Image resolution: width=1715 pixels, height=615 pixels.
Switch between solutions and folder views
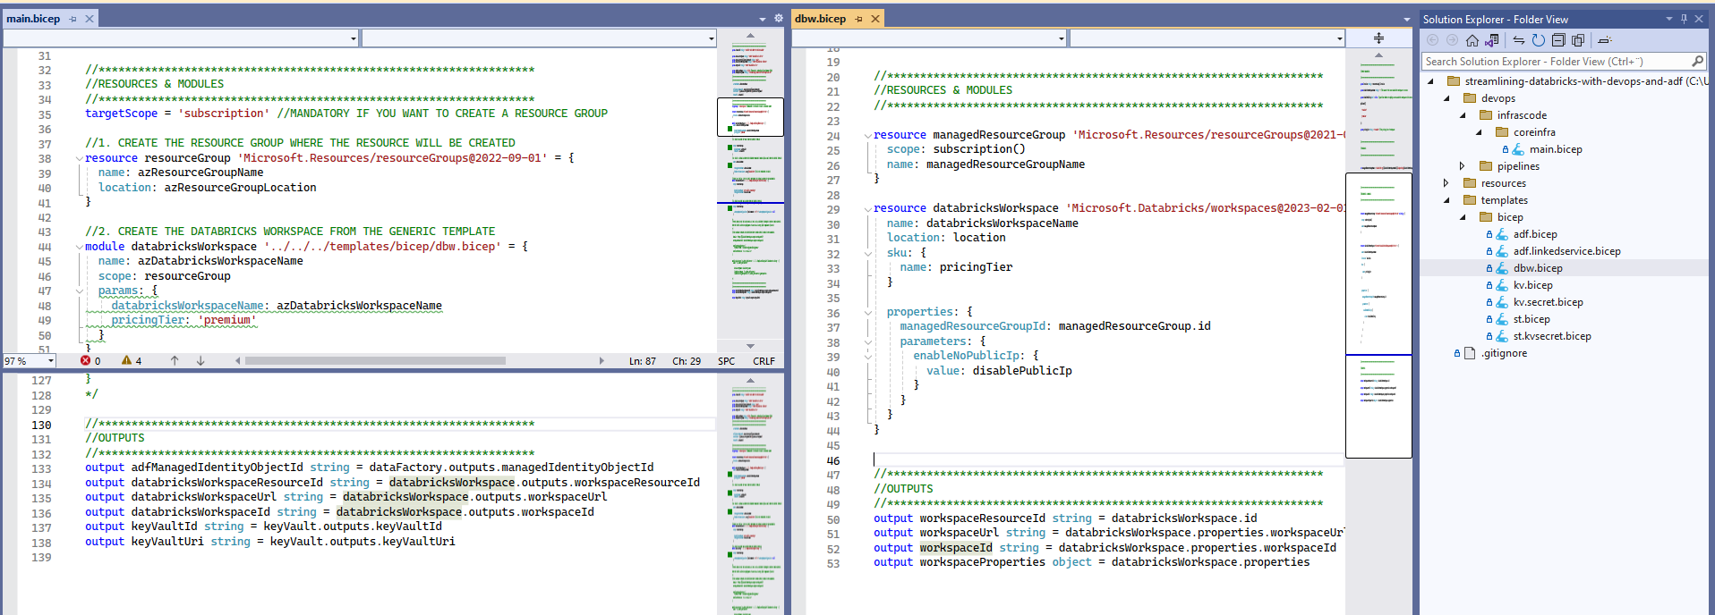pos(1491,40)
